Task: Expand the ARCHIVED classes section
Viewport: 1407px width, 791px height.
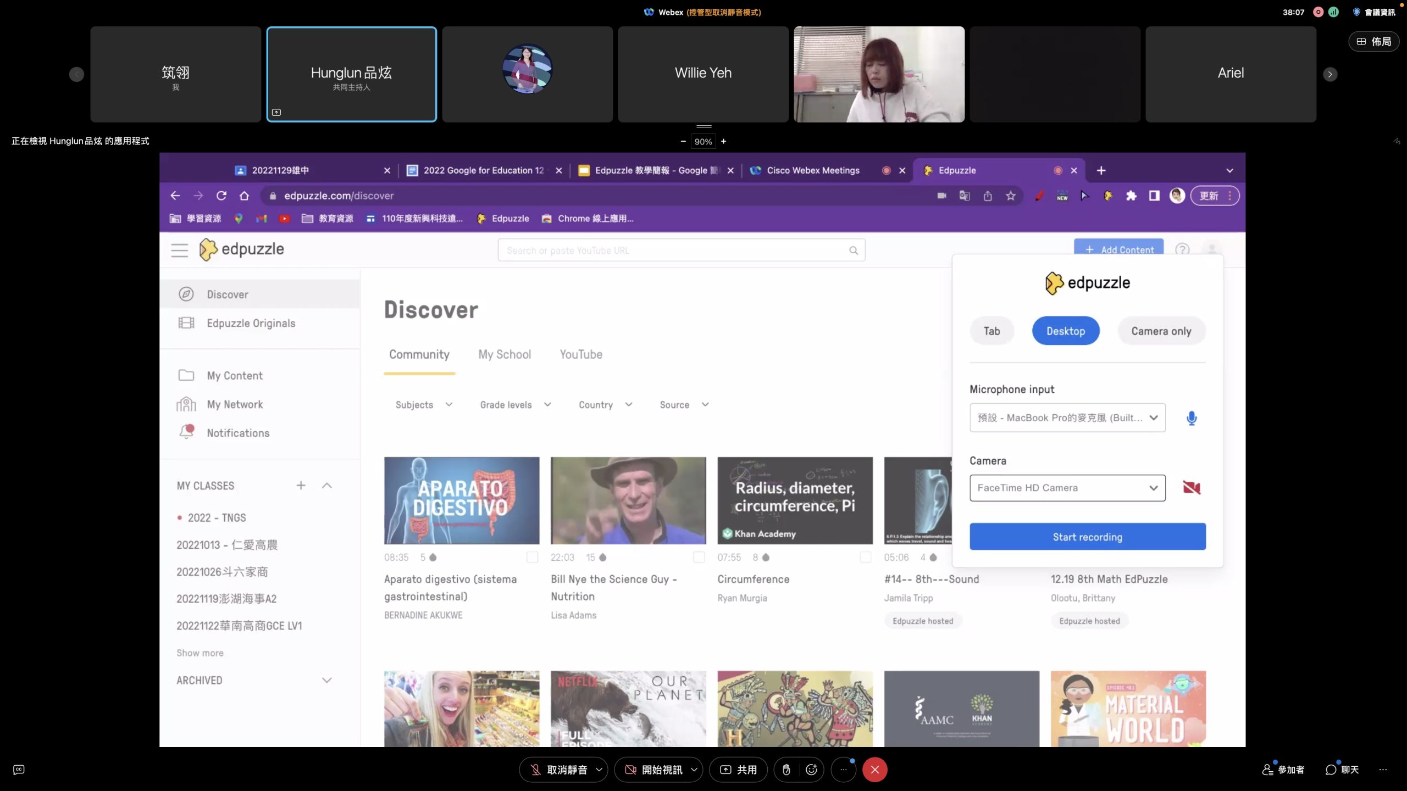Action: click(x=326, y=680)
